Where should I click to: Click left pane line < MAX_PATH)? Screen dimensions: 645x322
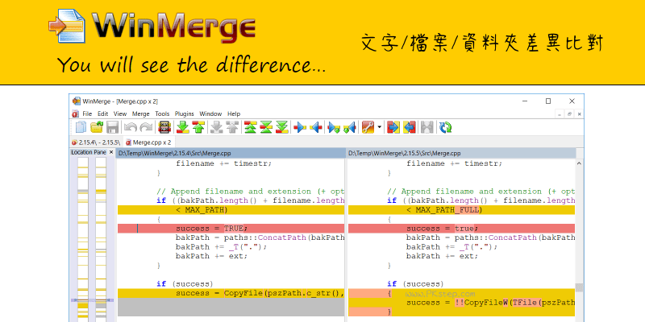[231, 210]
